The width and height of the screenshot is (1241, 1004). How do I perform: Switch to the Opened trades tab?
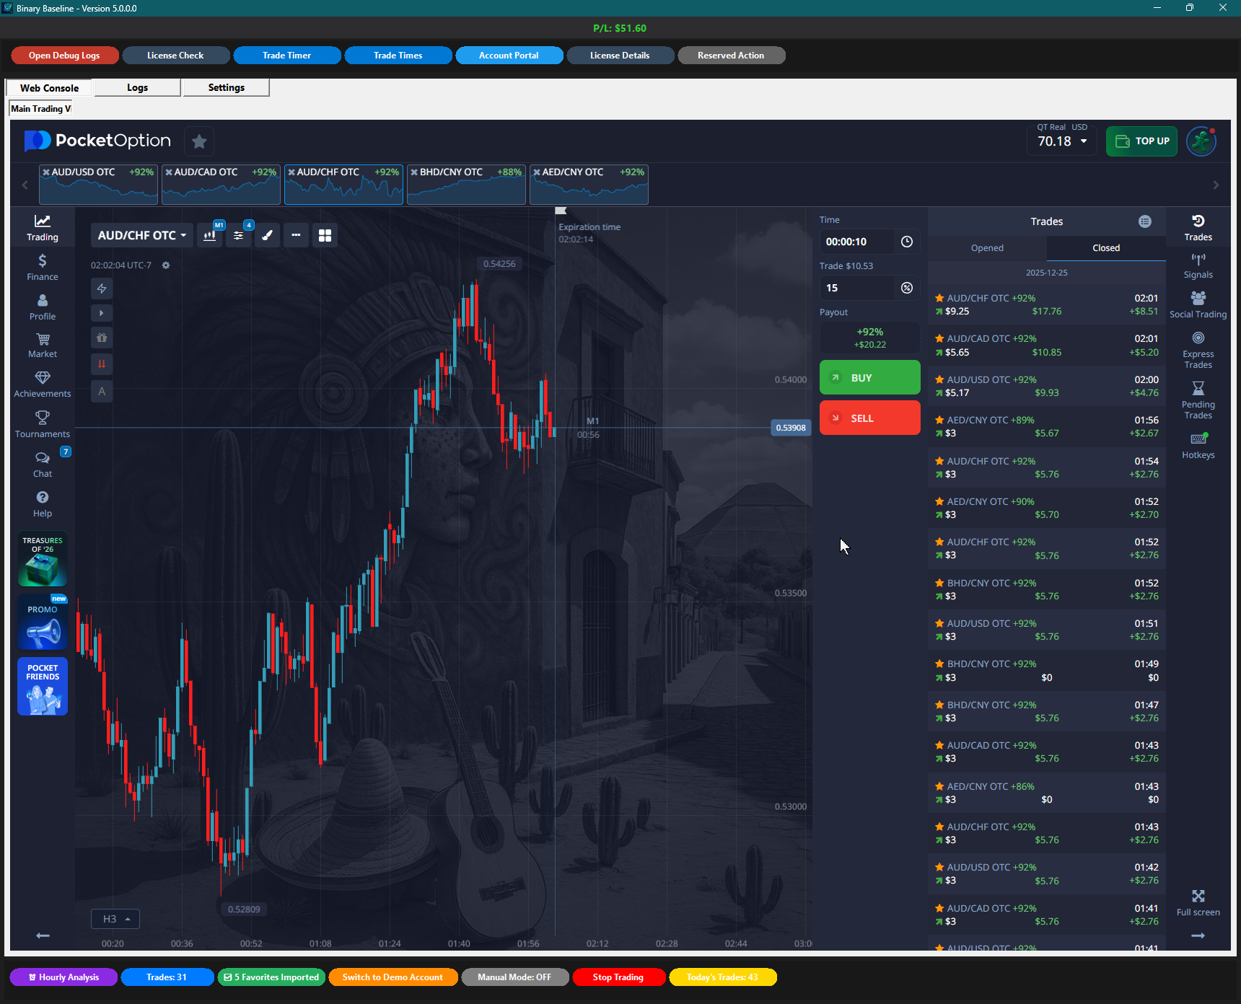(x=987, y=248)
